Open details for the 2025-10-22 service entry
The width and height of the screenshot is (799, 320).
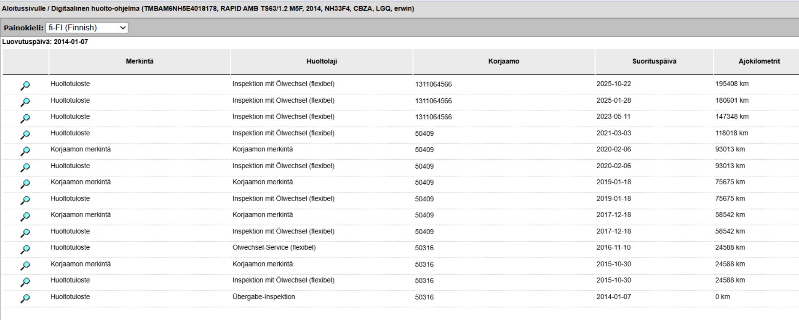(x=25, y=86)
